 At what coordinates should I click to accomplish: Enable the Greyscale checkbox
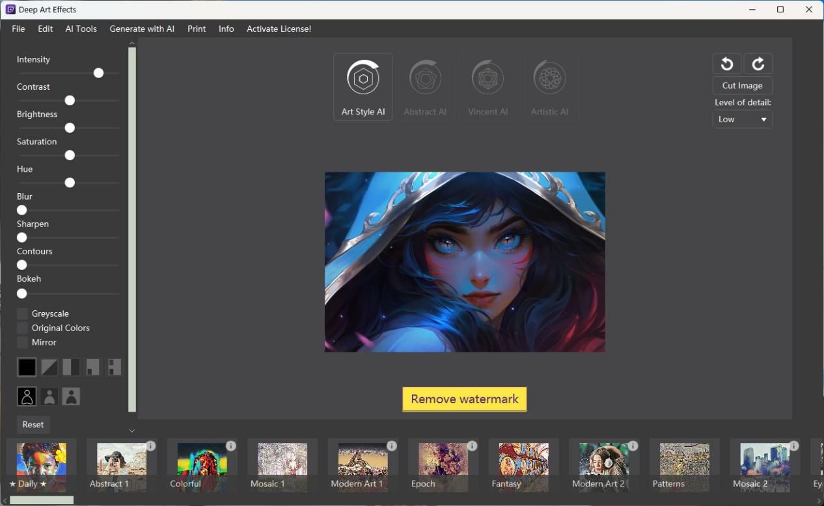coord(23,313)
